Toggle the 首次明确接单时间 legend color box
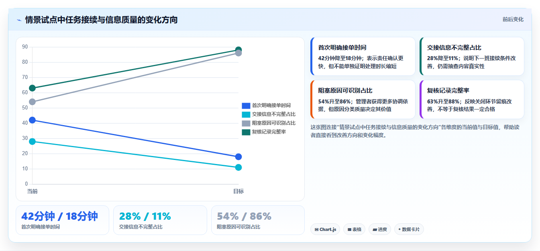Screen dimensions: 540x251 point(246,105)
